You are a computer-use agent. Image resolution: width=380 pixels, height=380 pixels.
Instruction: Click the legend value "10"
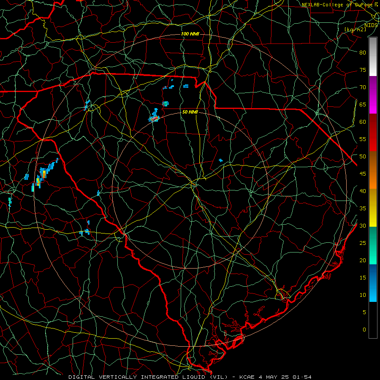pyautogui.click(x=363, y=295)
